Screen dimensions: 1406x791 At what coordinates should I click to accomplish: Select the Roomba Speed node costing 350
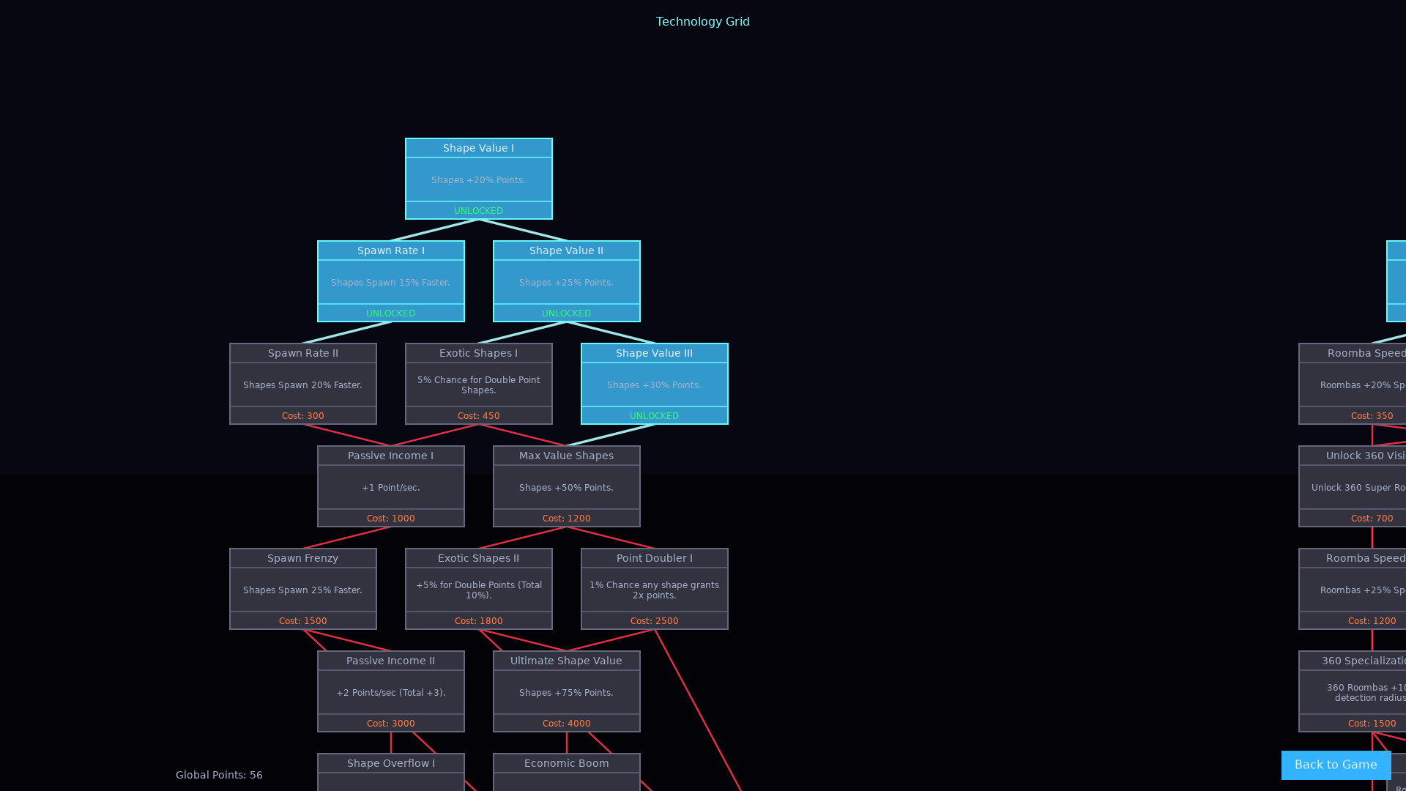pos(1353,384)
